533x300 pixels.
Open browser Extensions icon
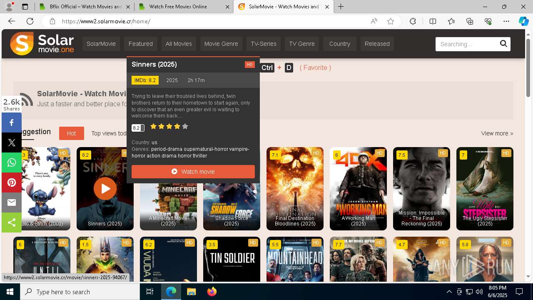click(413, 21)
